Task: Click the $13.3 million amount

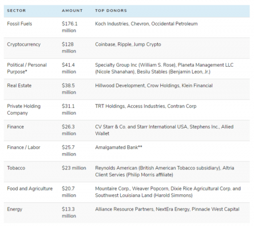Action: 69,212
